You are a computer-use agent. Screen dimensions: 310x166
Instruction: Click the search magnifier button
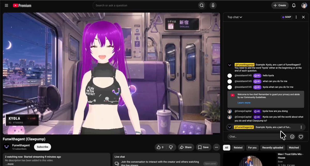coord(202,5)
